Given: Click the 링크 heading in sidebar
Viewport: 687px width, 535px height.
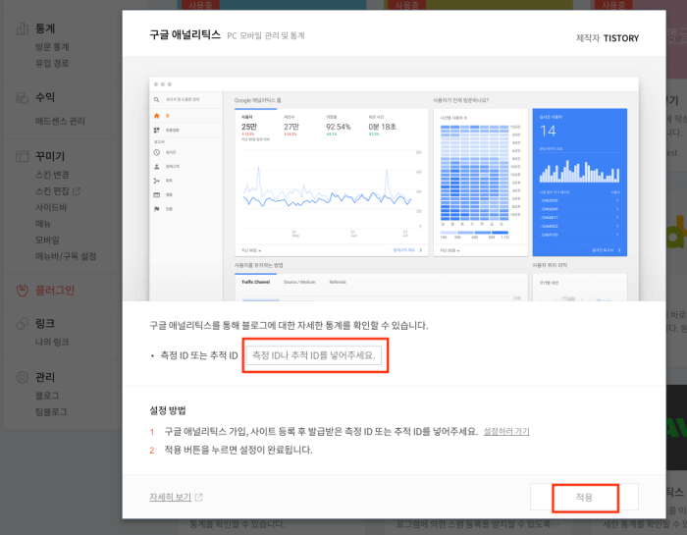Looking at the screenshot, I should coord(45,323).
